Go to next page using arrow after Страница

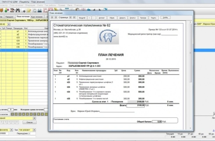coord(71,17)
